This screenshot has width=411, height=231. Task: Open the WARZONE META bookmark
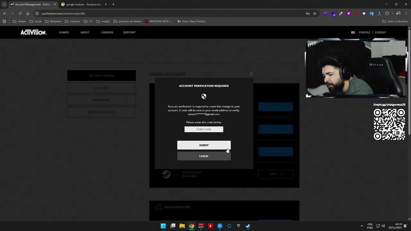pos(158,21)
